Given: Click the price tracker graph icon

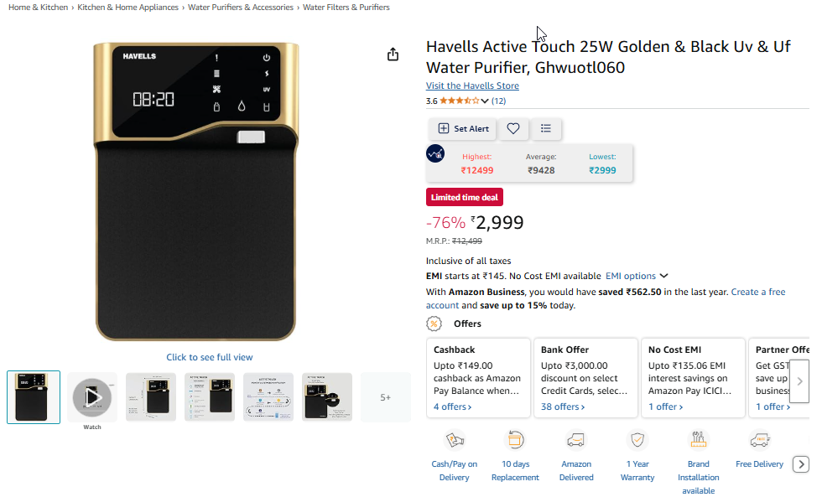Looking at the screenshot, I should [x=435, y=153].
